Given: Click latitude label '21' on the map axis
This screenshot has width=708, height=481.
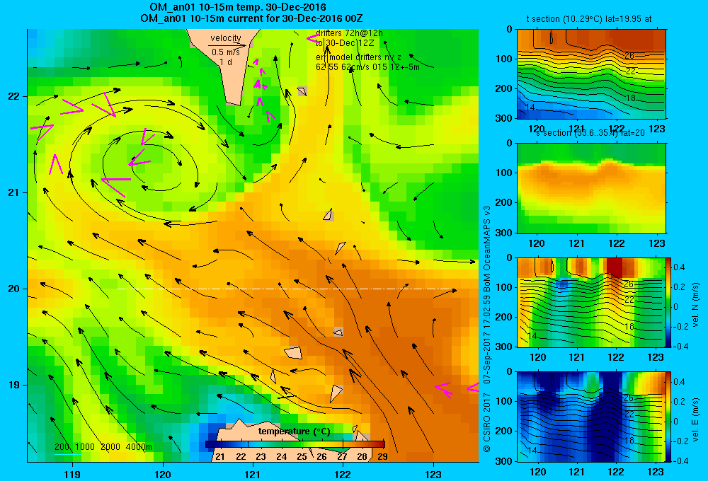Looking at the screenshot, I should click(x=14, y=192).
